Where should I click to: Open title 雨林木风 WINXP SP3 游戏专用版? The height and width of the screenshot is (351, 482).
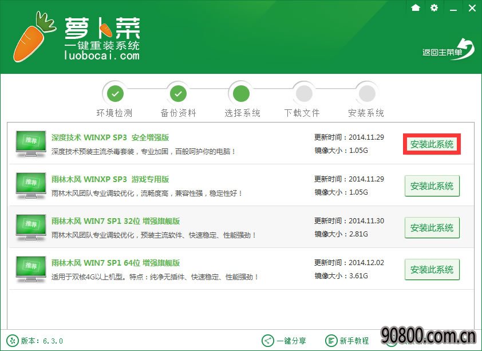click(x=110, y=179)
